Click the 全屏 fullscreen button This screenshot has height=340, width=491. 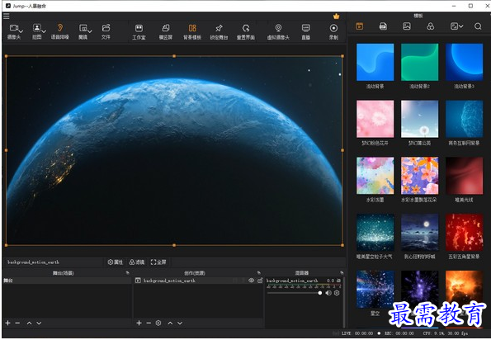click(x=158, y=262)
